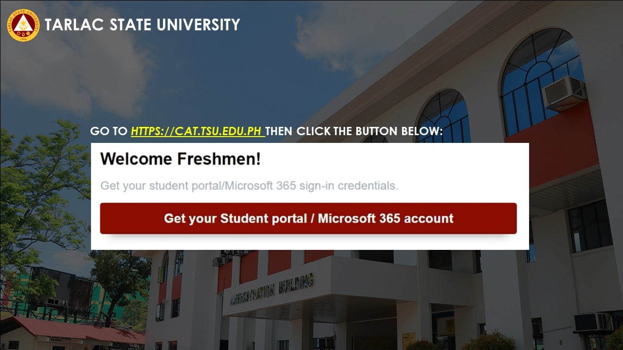Click the Welcome Freshmen! heading
The width and height of the screenshot is (623, 350).
[181, 159]
